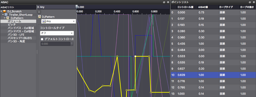The width and height of the screenshot is (256, 97).
Task: Click the カーブの強さ column header
Action: tap(248, 7)
